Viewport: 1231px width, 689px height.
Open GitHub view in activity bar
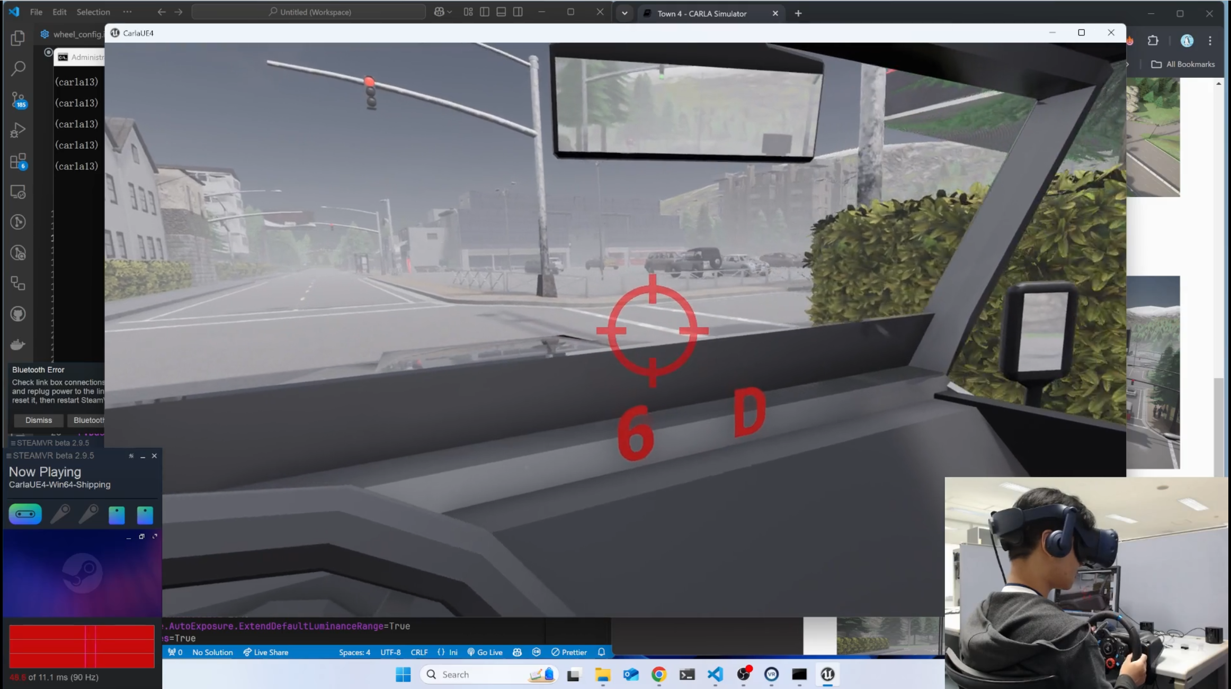point(18,314)
